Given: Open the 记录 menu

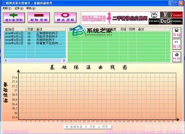Looking at the screenshot, I should [19, 8].
